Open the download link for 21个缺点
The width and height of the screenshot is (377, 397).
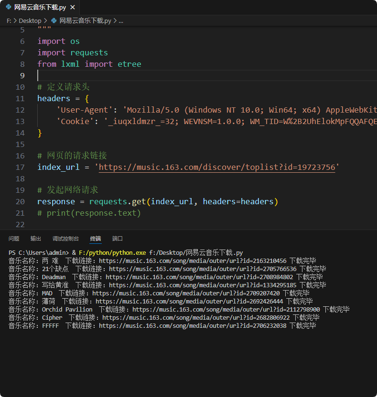point(203,269)
